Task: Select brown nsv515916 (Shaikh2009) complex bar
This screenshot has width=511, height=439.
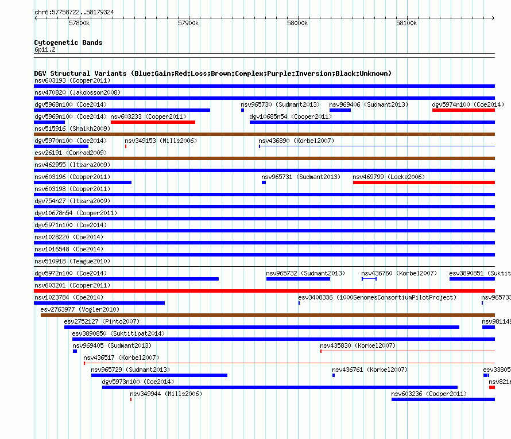Action: (x=264, y=134)
